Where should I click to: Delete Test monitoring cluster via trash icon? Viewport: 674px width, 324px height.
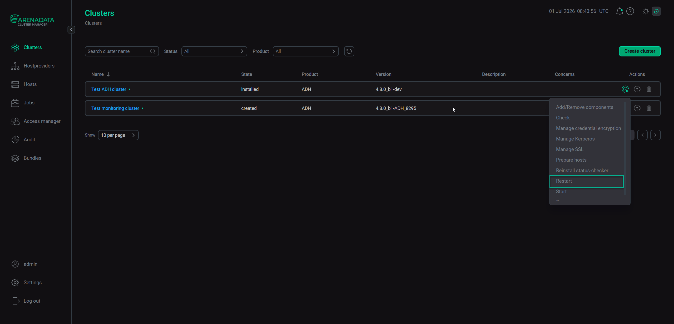point(649,108)
